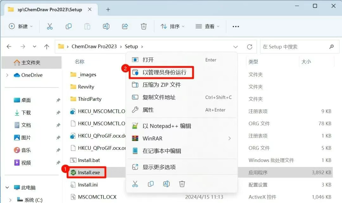Navigate up one folder level

(47, 47)
